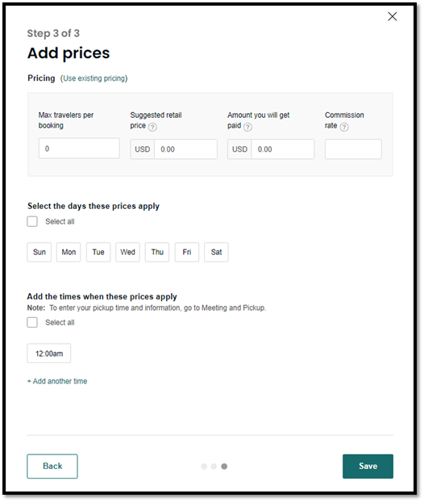Screen dimensions: 424x502
Task: Close the Add prices dialog
Action: click(393, 16)
